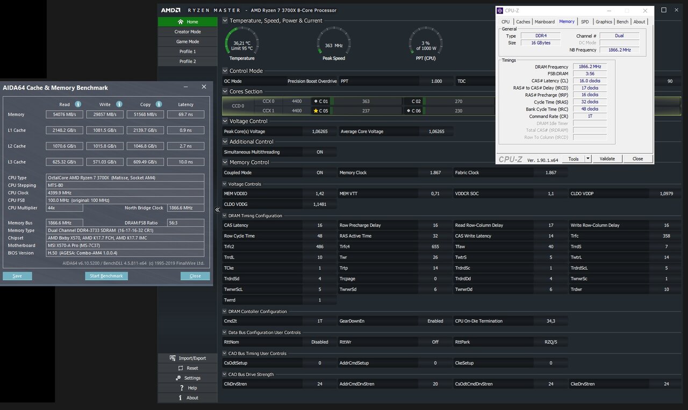Collapse the Cores Section chevron
The image size is (688, 410).
click(225, 91)
